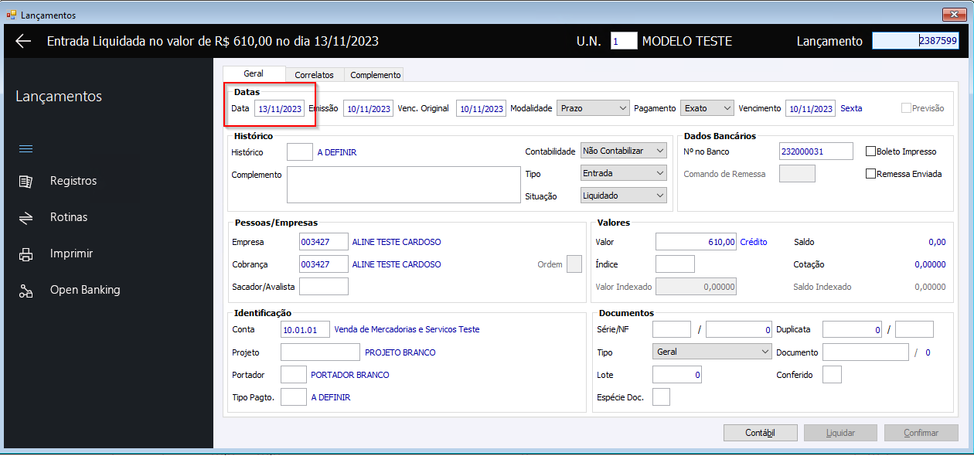974x456 pixels.
Task: Close the Lançamentos window
Action: pyautogui.click(x=954, y=15)
